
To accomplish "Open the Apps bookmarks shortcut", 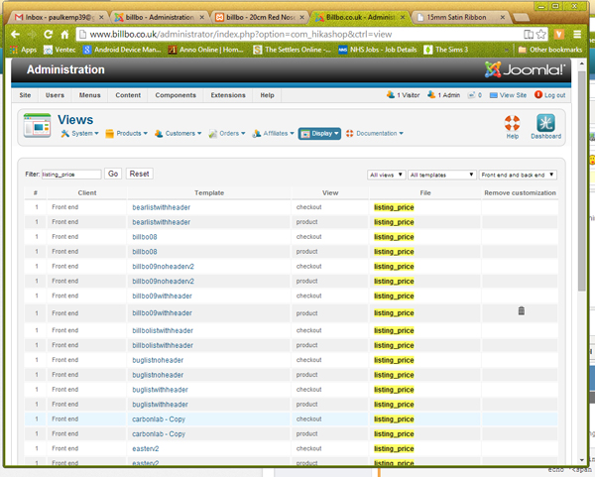I will [x=24, y=50].
